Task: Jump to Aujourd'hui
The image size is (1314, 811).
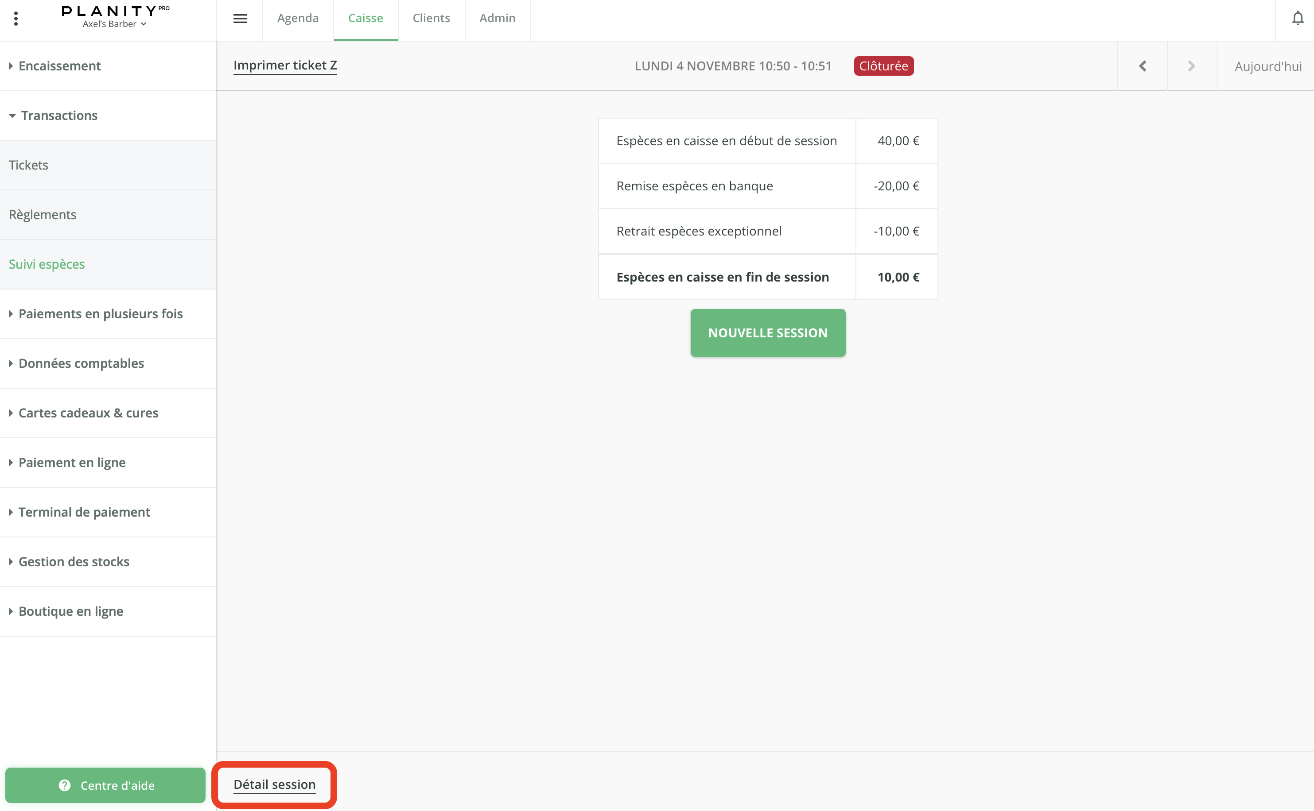Action: pyautogui.click(x=1267, y=66)
